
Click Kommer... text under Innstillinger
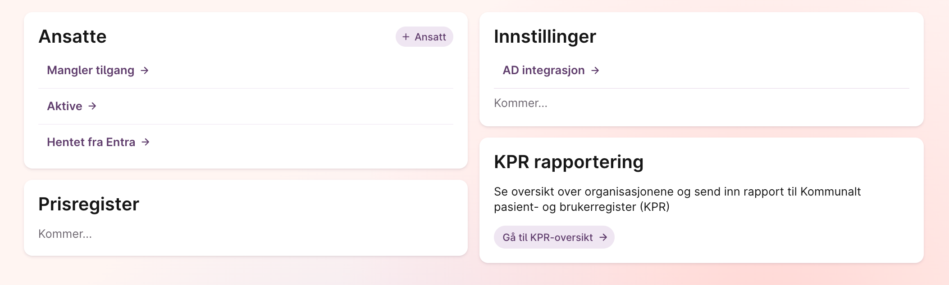(521, 103)
